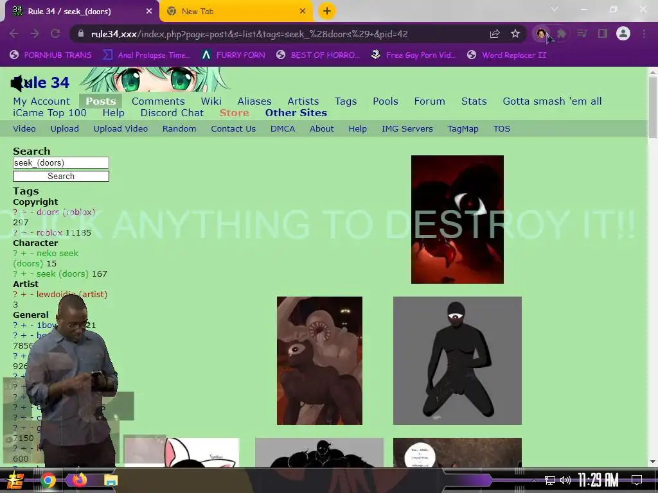Open the Comments page
658x493 pixels.
pyautogui.click(x=158, y=101)
